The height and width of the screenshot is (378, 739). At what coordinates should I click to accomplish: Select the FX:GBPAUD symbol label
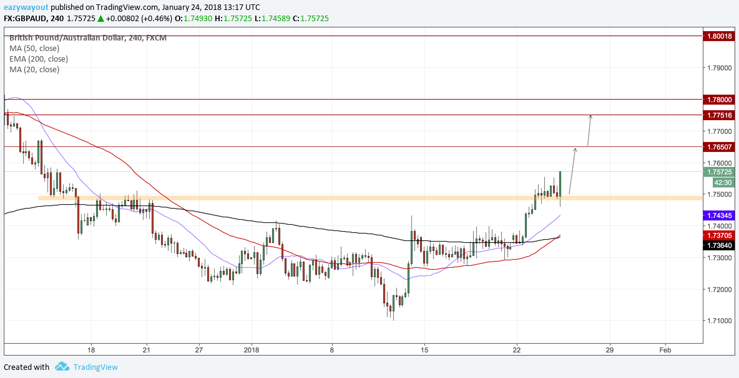pos(26,18)
